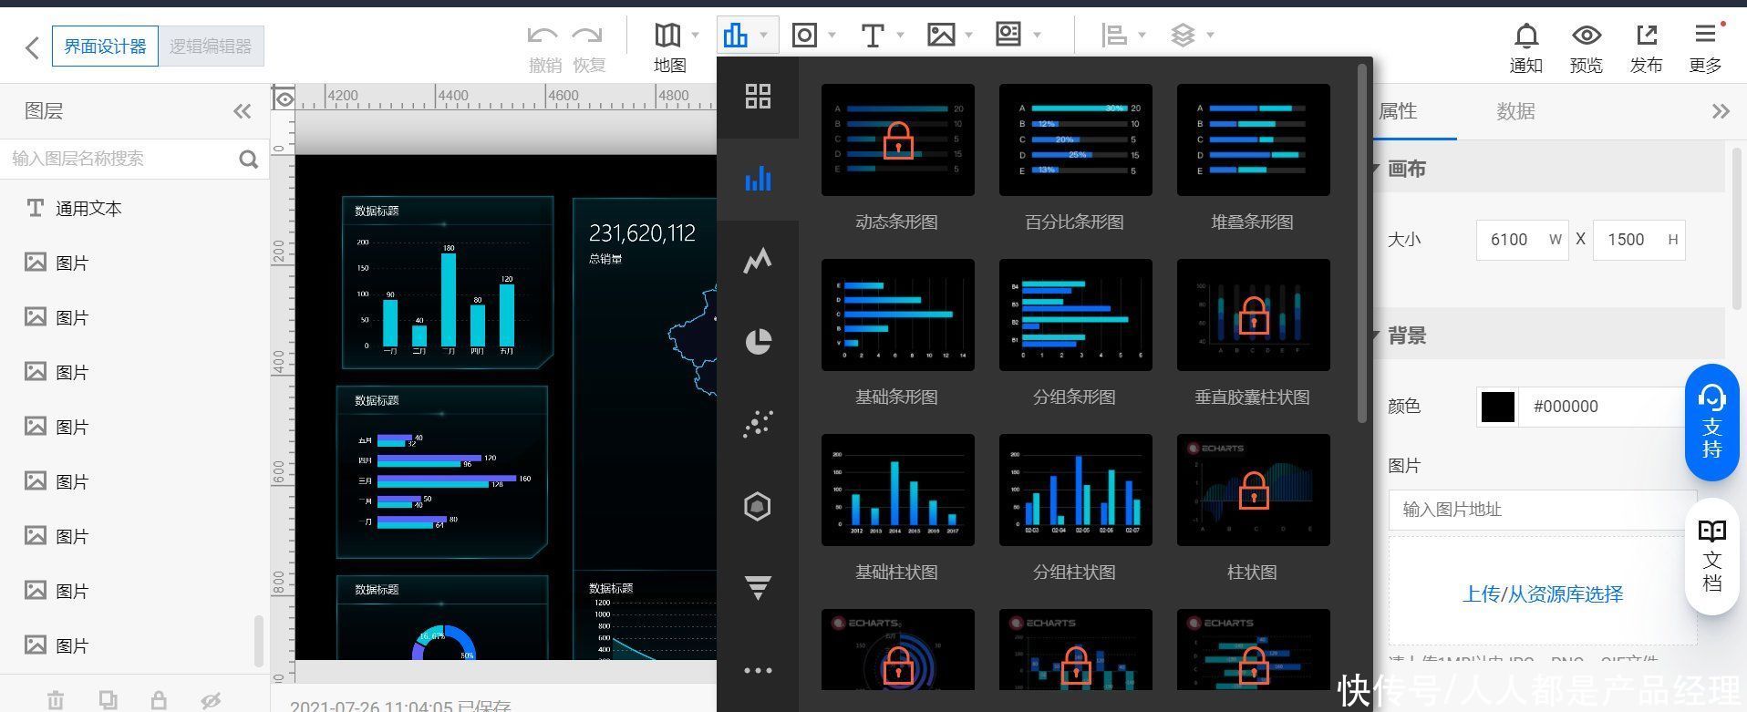Choose the 基础柱状图 thumbnail
The image size is (1747, 712).
[898, 490]
